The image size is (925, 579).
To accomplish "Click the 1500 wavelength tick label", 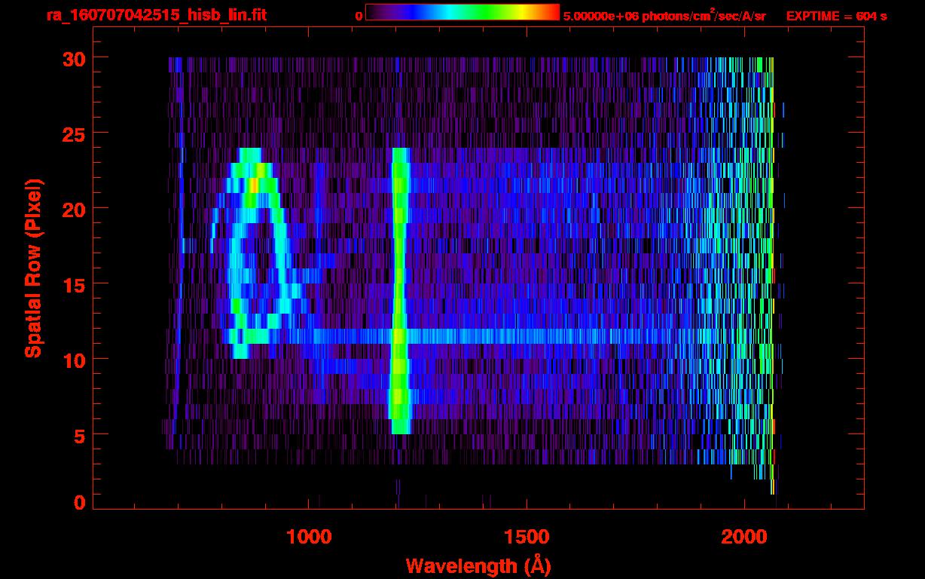I will [527, 537].
